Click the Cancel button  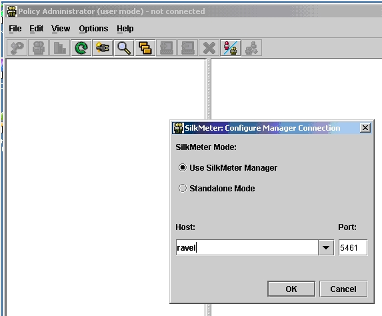[343, 289]
